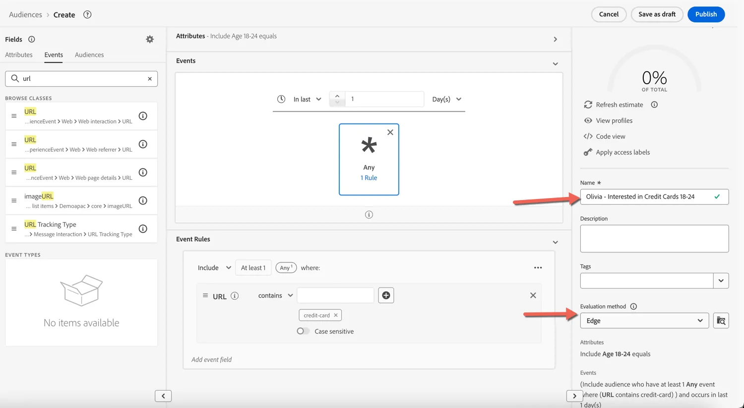Cancel audience creation
The image size is (744, 408).
(609, 14)
